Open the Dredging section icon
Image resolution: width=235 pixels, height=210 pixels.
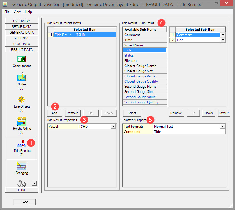(22, 166)
